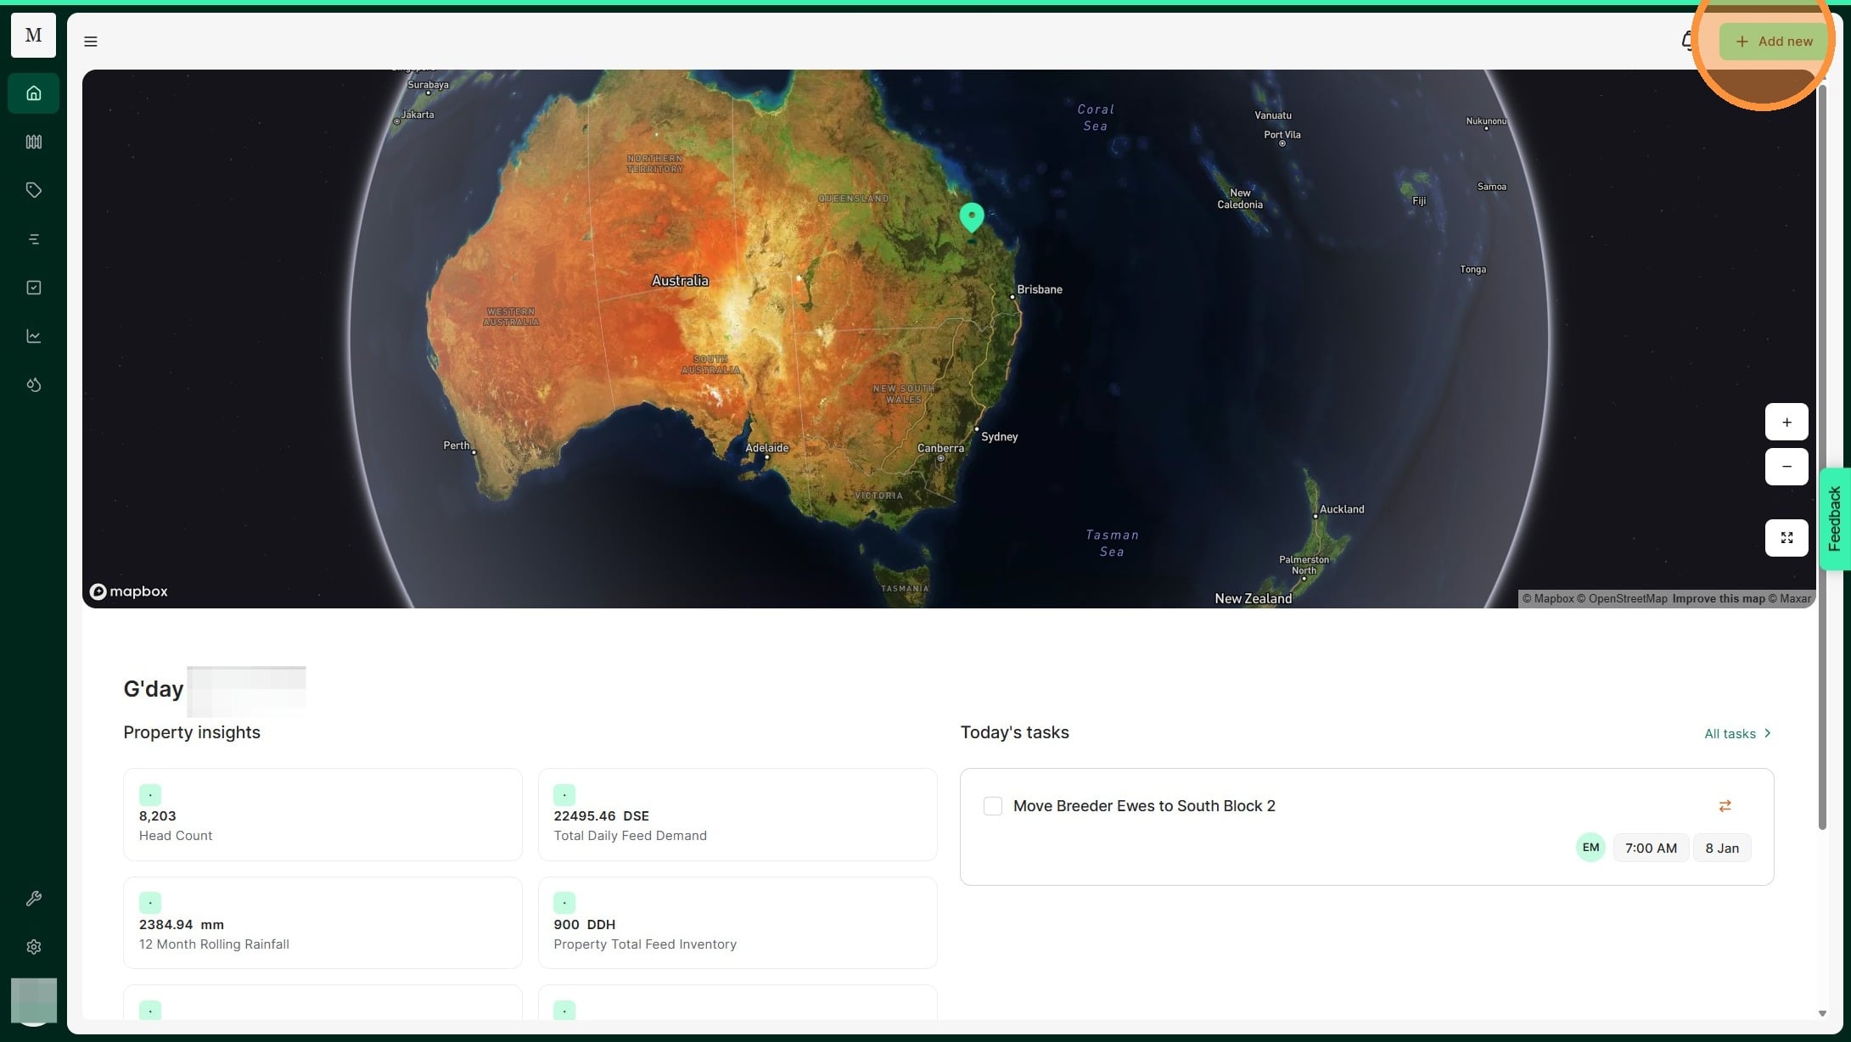Open the Home dashboard sidebar icon

pyautogui.click(x=33, y=93)
